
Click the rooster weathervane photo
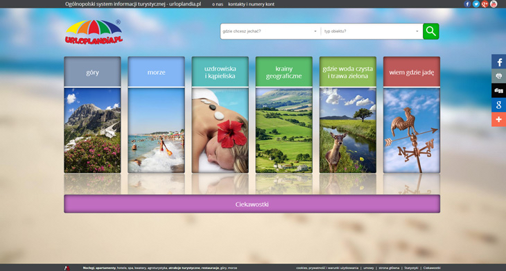[412, 131]
